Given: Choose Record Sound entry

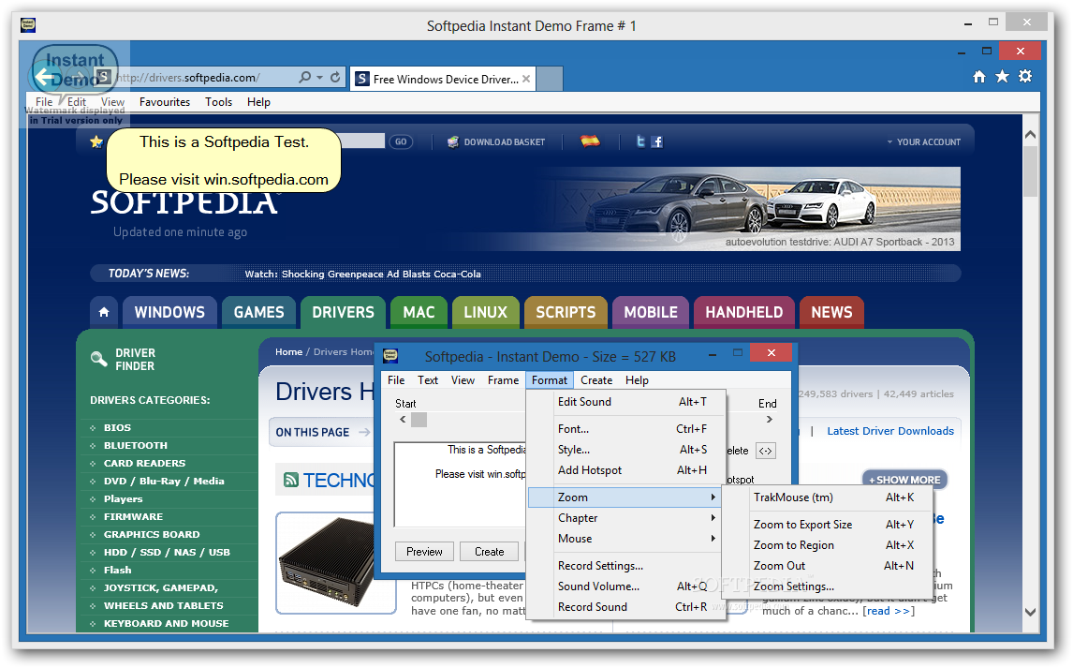Looking at the screenshot, I should click(x=626, y=607).
